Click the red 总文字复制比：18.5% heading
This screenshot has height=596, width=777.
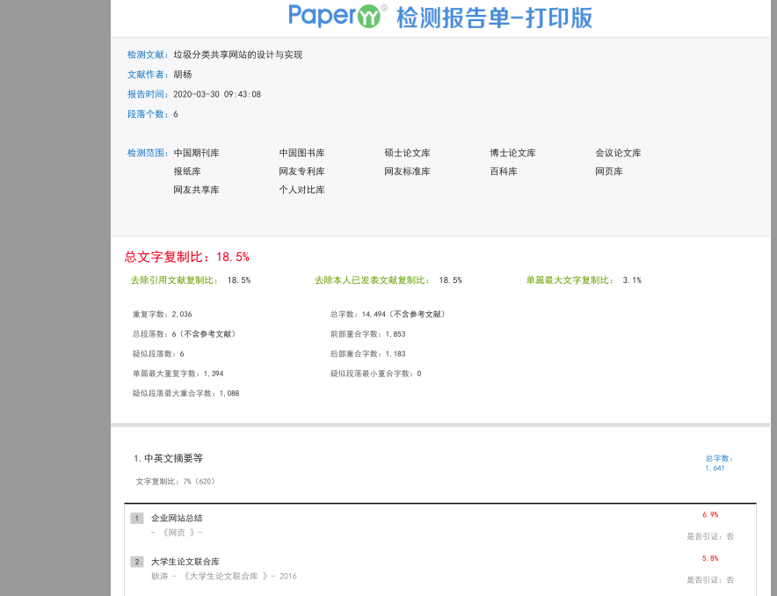coord(187,257)
